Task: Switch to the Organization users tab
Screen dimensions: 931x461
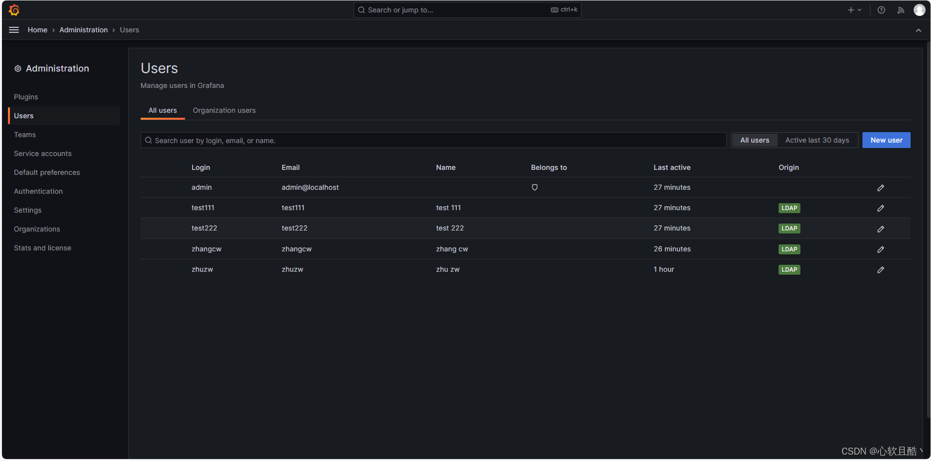Action: pos(224,110)
